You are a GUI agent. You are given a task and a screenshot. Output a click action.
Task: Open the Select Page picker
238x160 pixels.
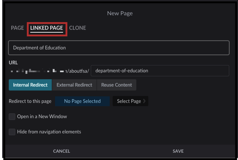(x=129, y=101)
